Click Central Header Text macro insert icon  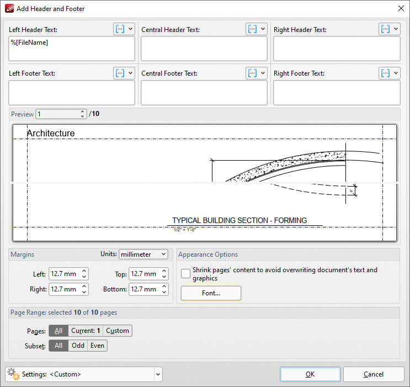(x=252, y=29)
